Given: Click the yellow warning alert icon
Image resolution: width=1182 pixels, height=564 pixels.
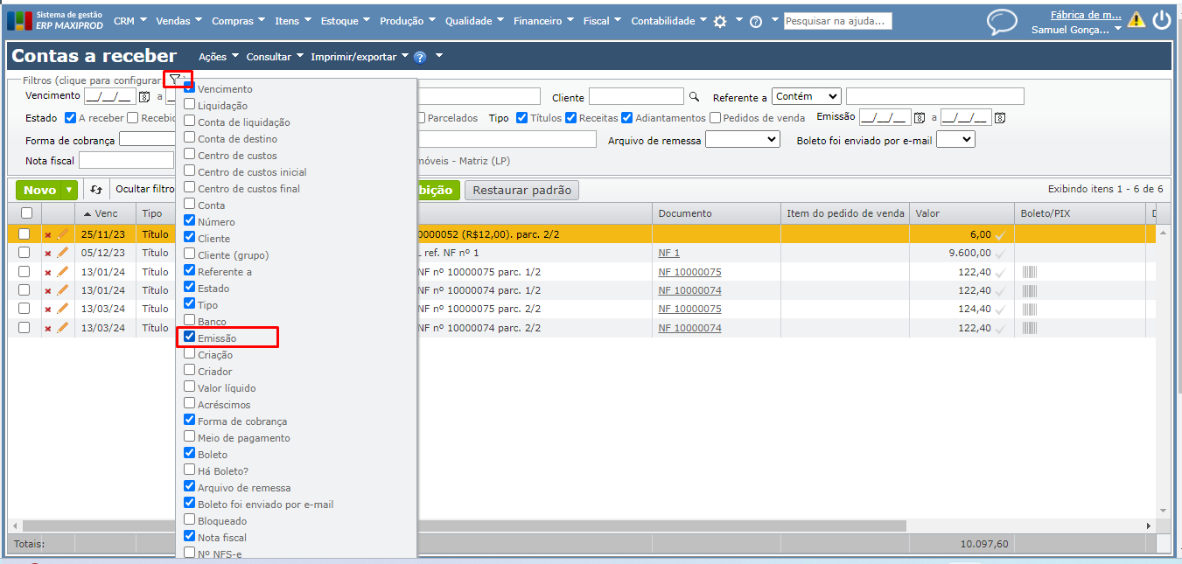Looking at the screenshot, I should coord(1136,20).
